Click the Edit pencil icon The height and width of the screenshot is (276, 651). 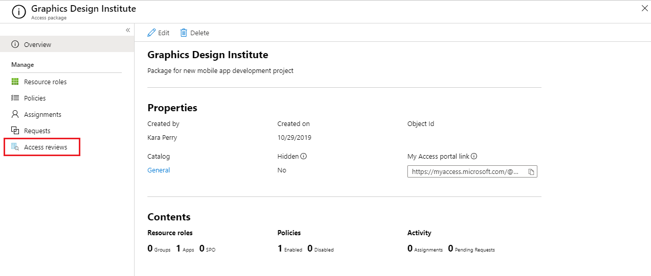tap(151, 33)
